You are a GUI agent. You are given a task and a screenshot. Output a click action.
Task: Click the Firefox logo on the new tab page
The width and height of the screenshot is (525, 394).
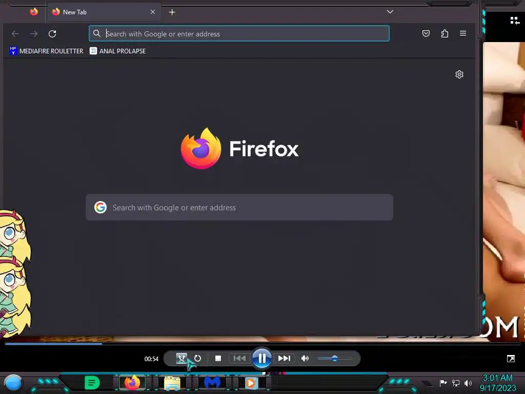pos(239,148)
